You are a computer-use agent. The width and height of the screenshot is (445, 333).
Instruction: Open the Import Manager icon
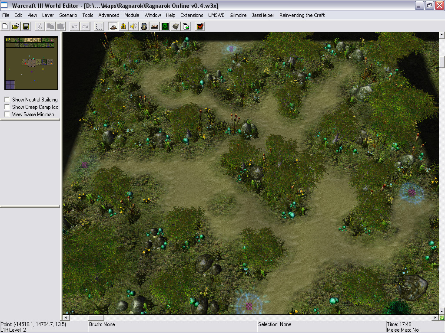(186, 26)
